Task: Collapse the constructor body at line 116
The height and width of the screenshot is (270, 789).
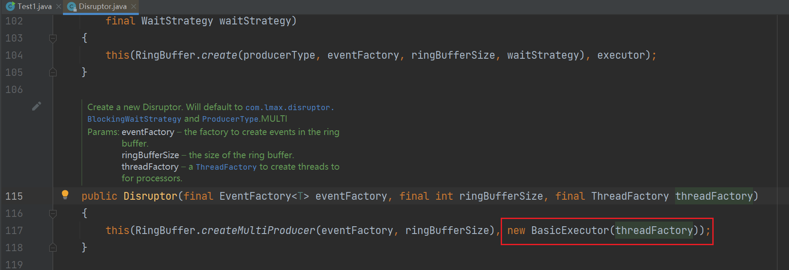Action: tap(53, 213)
